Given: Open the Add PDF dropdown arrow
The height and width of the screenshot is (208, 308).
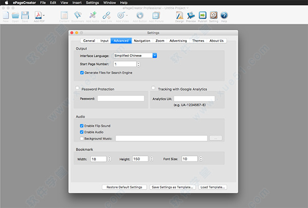Looking at the screenshot, I should point(44,15).
